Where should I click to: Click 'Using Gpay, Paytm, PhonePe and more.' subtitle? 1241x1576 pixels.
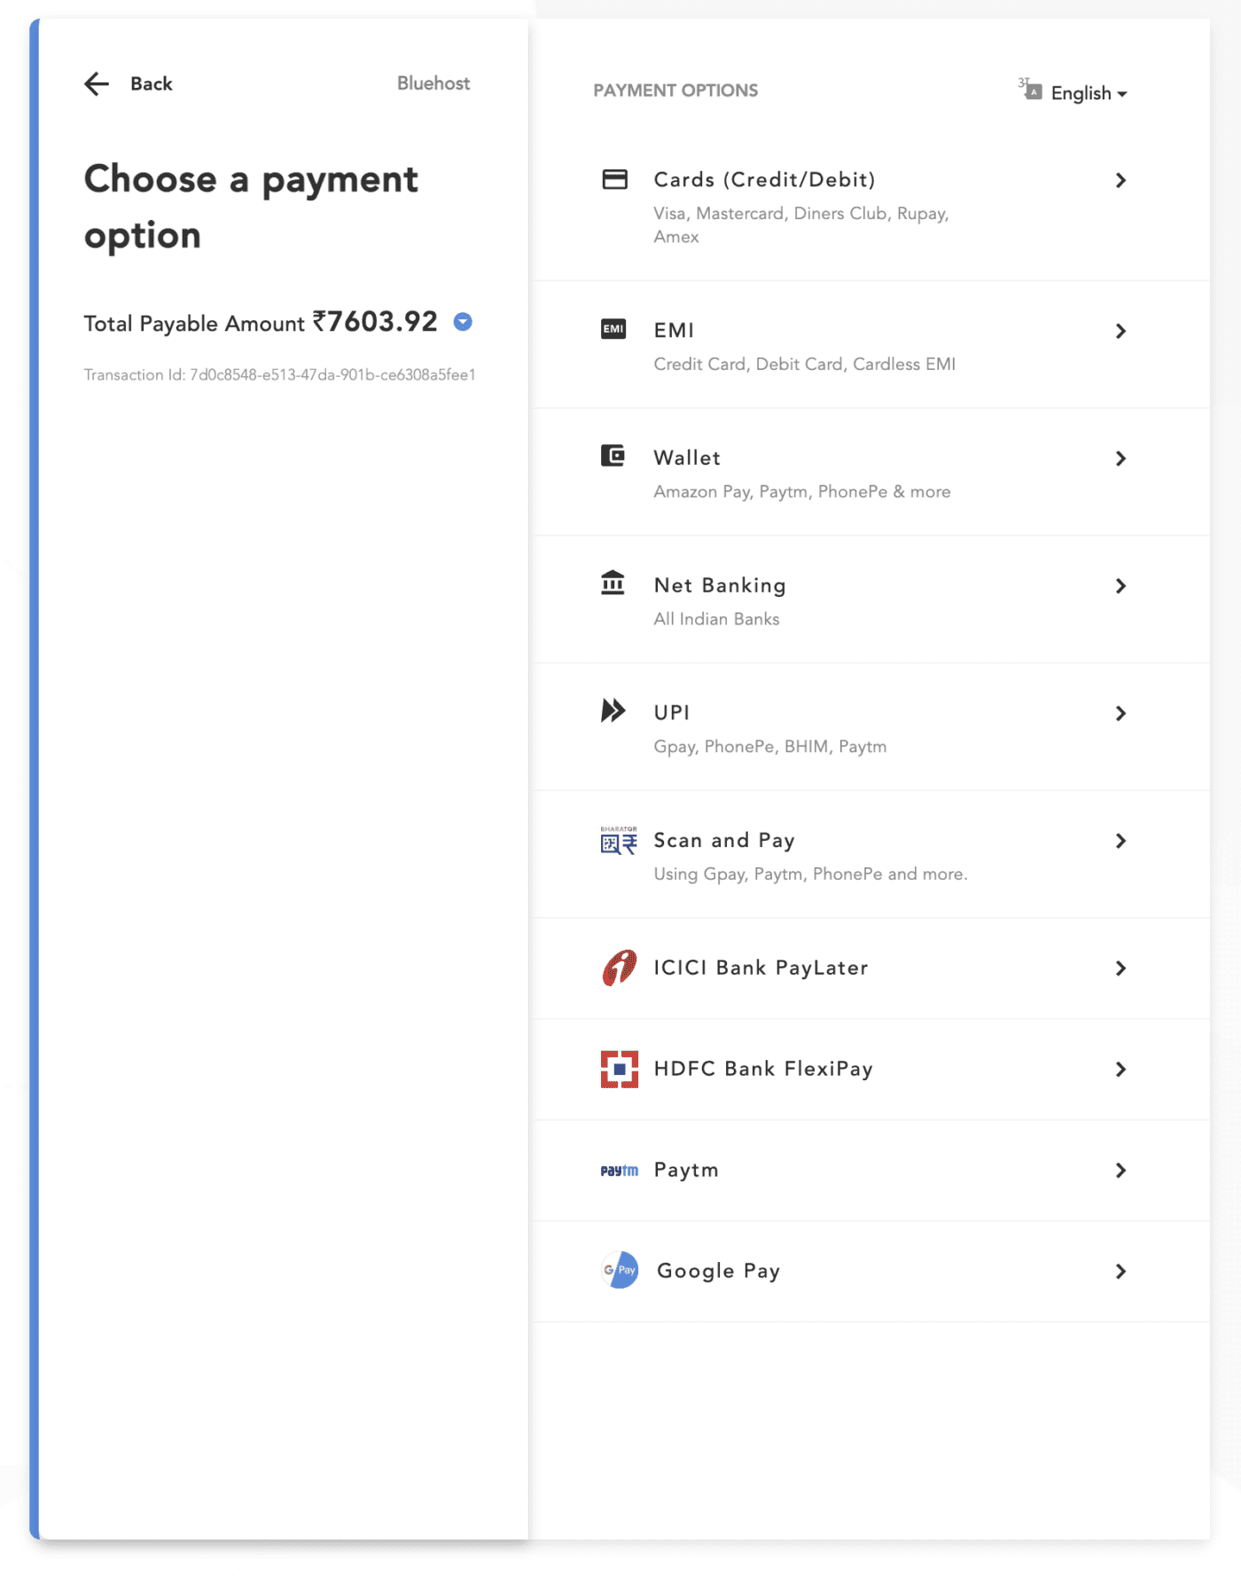click(x=810, y=874)
